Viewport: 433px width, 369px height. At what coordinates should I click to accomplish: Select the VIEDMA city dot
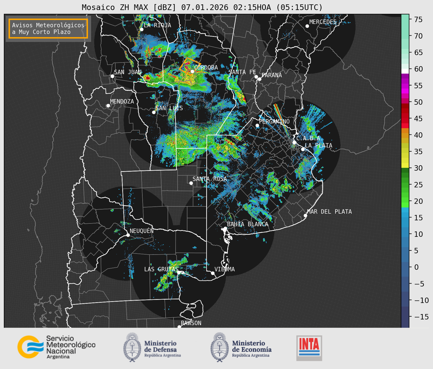coord(213,273)
